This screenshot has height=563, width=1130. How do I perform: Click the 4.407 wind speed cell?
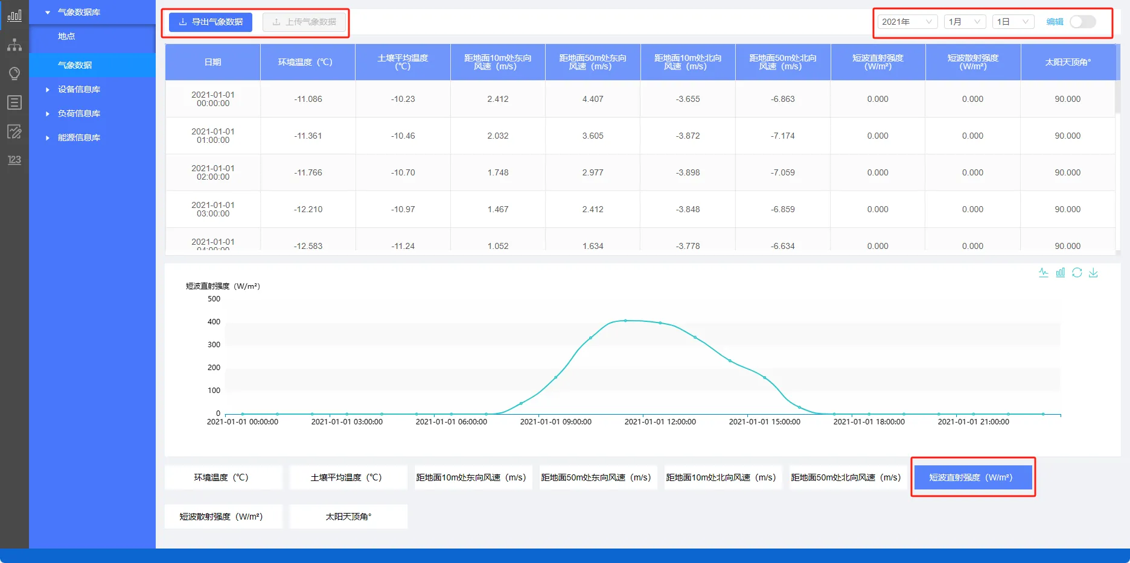[593, 99]
